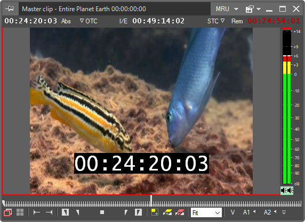
Task: Set mark in at current position
Action: [x=65, y=212]
